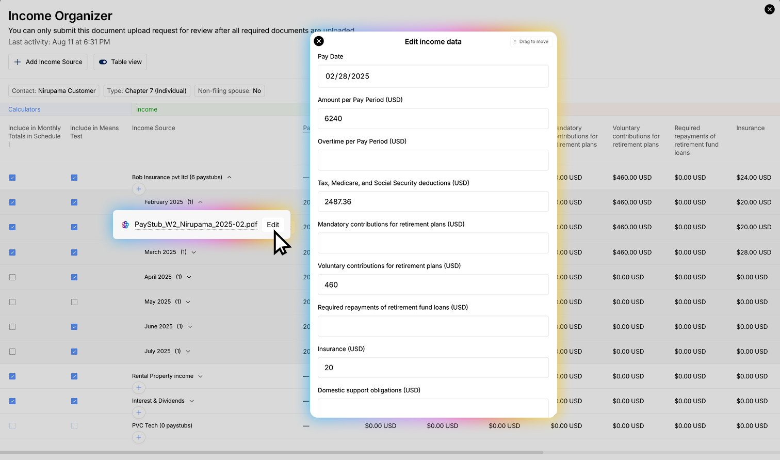Click the plus icon under Bob Insurance pvt ltd

click(138, 189)
